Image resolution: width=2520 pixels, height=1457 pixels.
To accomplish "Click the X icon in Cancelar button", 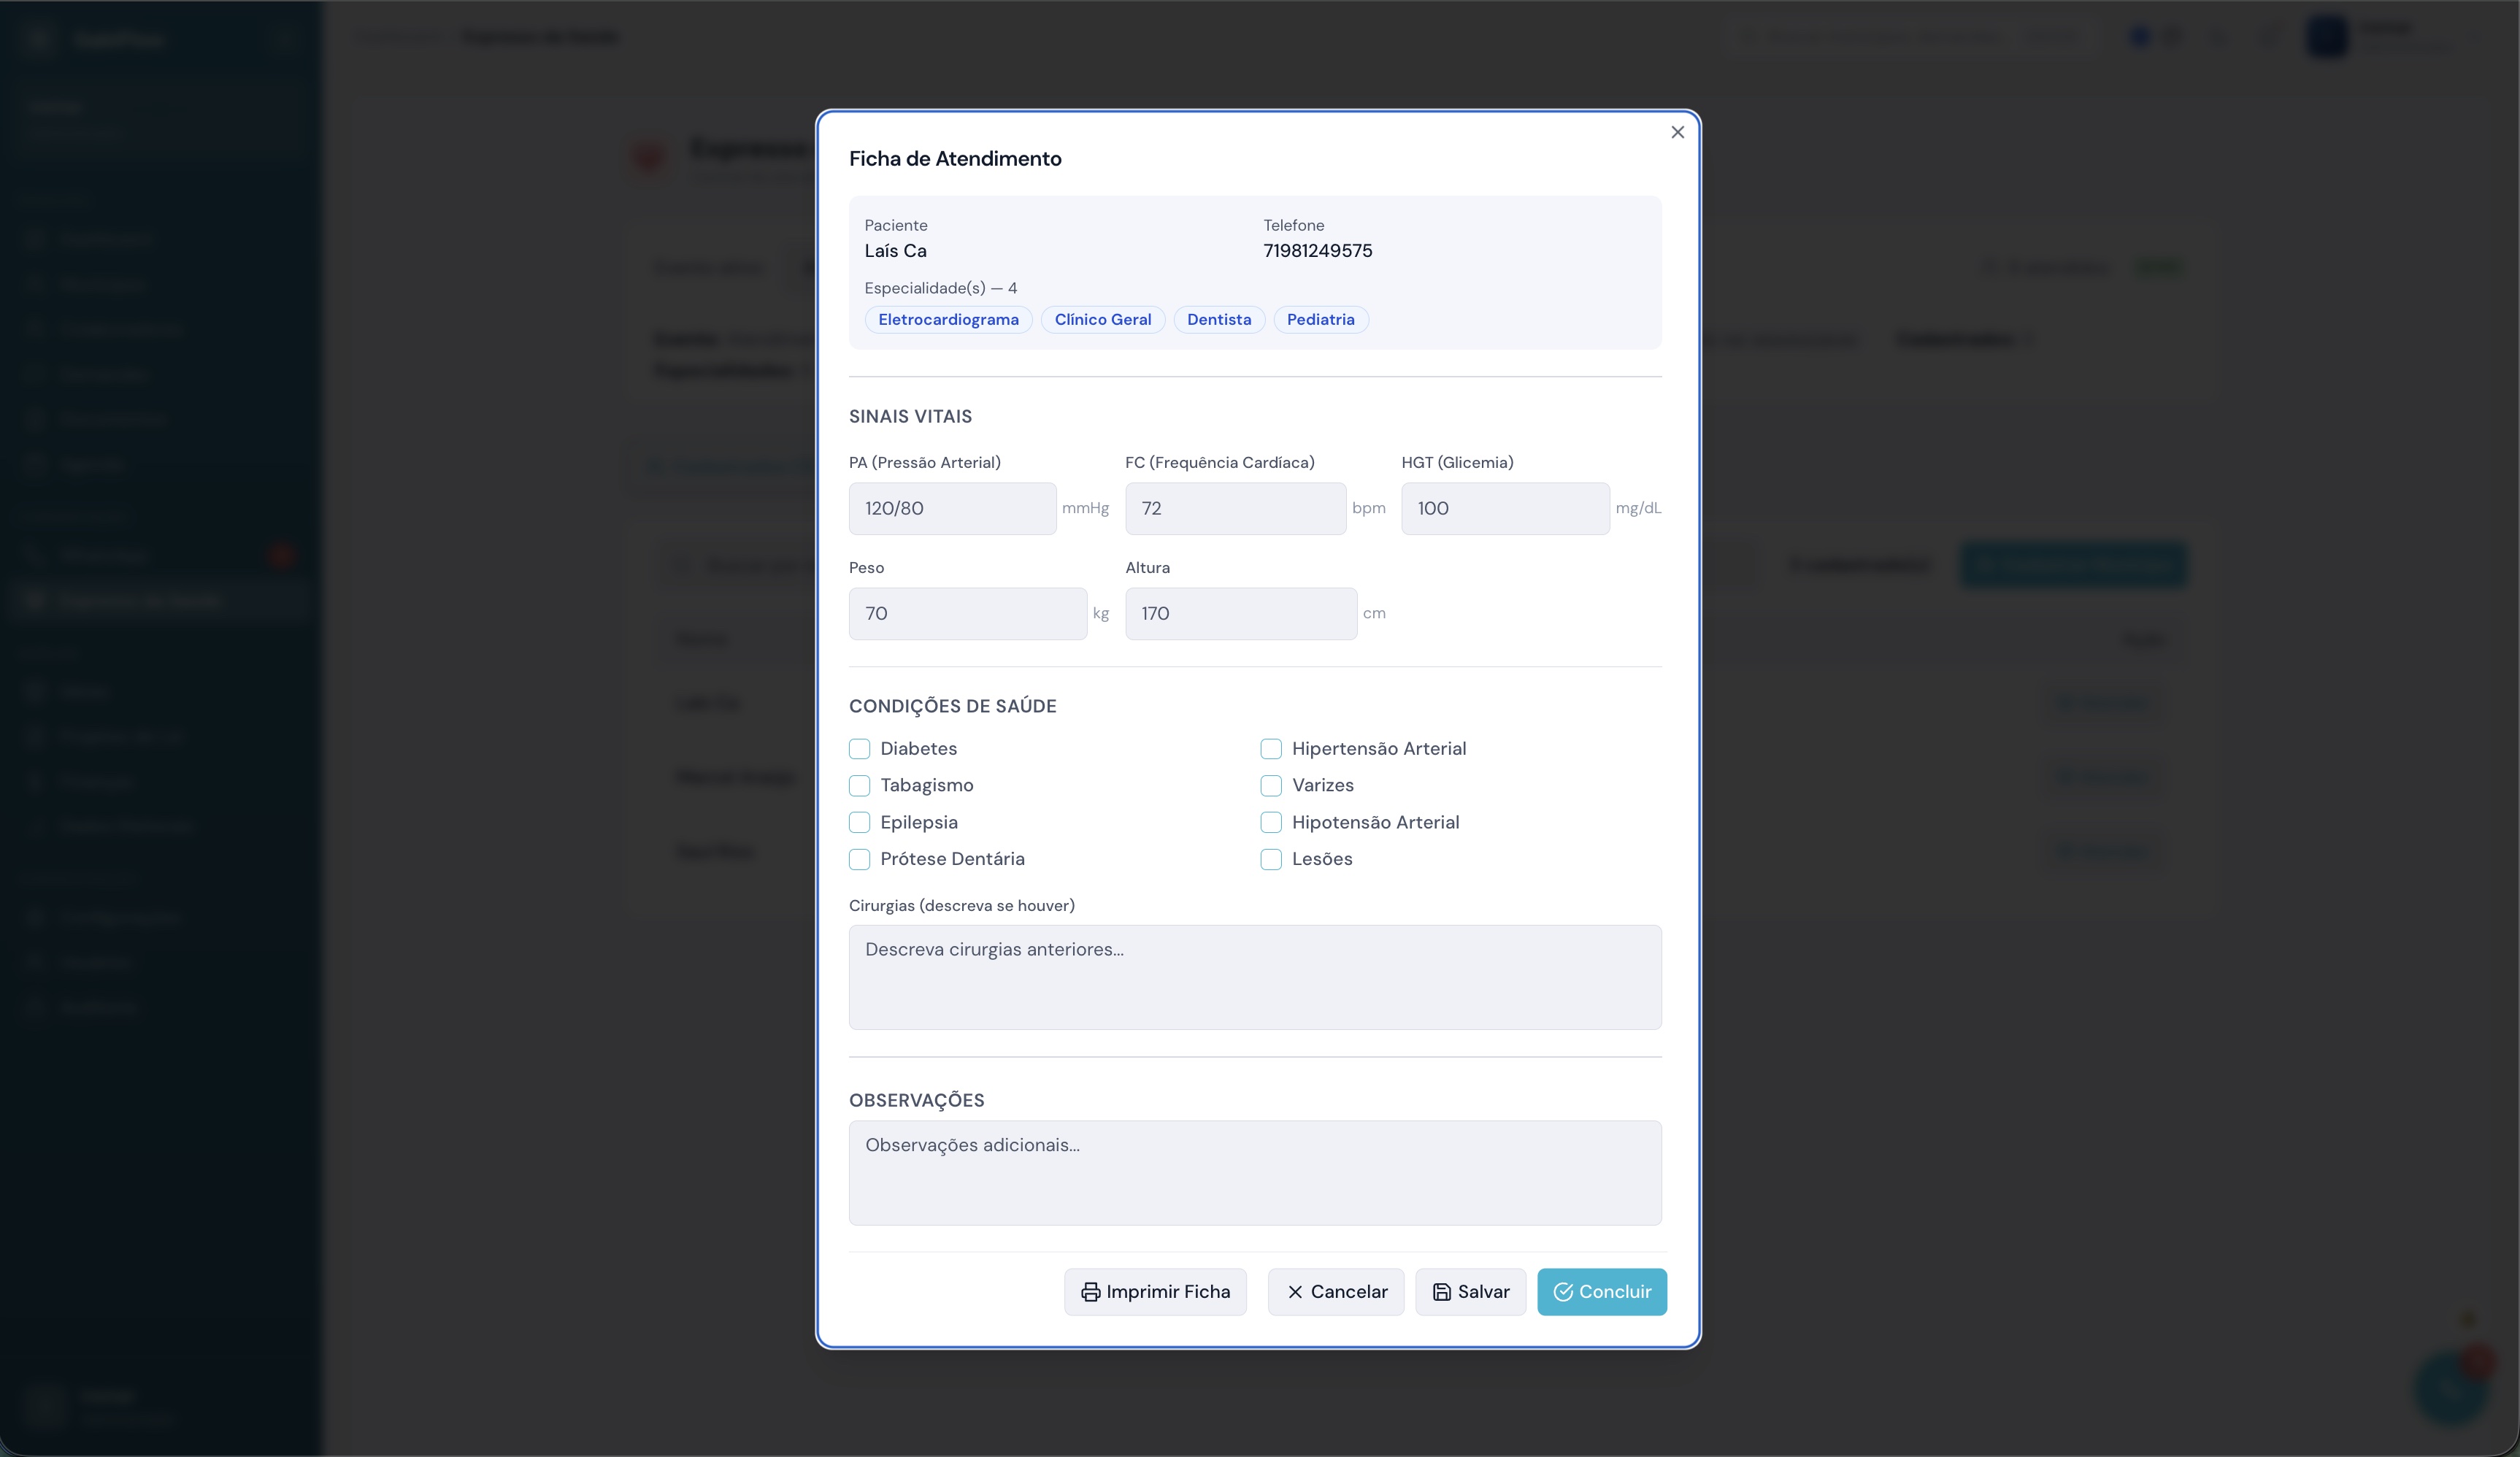I will (1295, 1292).
